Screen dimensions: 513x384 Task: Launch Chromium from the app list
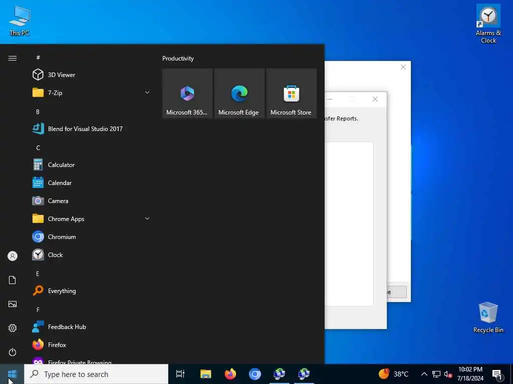pos(91,236)
